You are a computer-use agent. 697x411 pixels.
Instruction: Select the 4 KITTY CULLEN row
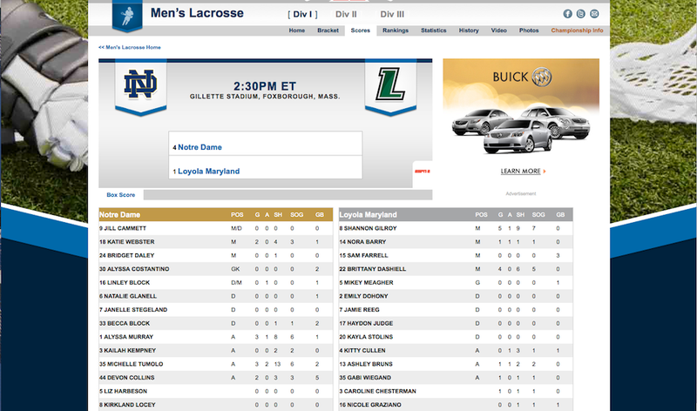(x=456, y=351)
